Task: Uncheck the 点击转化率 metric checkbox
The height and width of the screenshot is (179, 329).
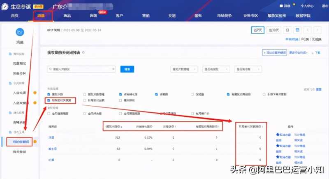Action: [120, 94]
